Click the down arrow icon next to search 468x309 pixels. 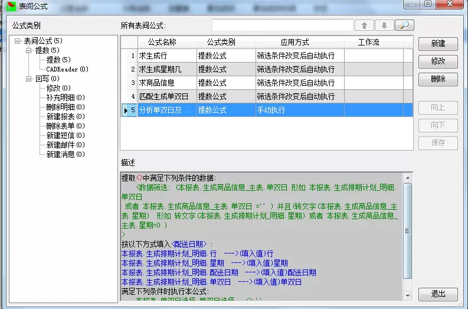[x=384, y=25]
